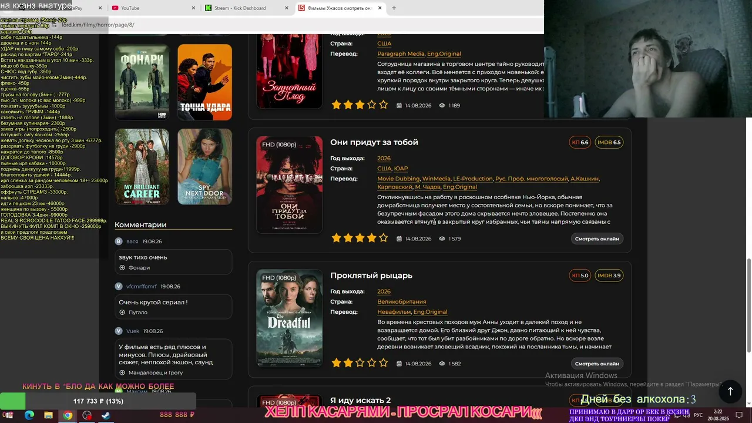Viewport: 752px width, 423px height.
Task: Open the WinMedia translation link
Action: point(437,179)
